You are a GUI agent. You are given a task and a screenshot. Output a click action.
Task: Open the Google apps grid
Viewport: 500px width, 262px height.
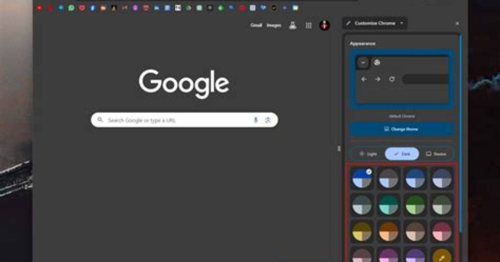coord(309,25)
